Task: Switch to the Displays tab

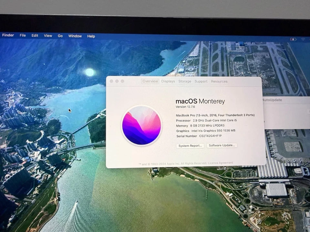Action: pos(168,81)
